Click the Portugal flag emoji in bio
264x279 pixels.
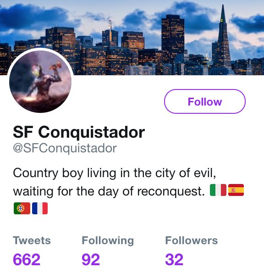coord(22,208)
